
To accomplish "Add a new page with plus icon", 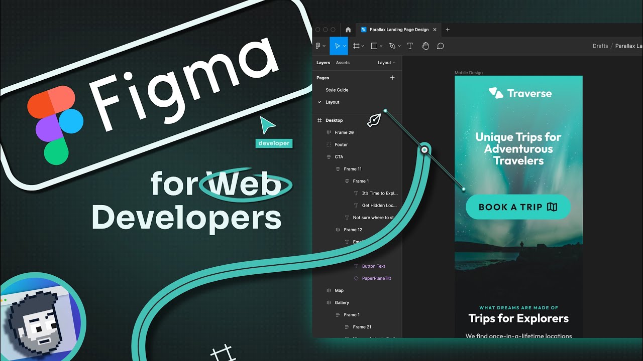I will tap(392, 78).
